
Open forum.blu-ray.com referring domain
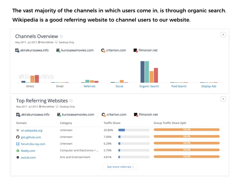point(33,144)
